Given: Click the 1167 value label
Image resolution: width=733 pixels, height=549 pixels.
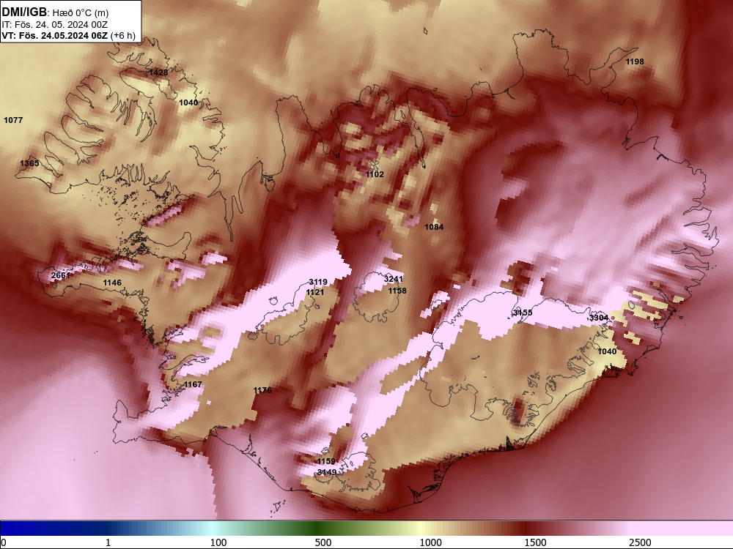Looking at the screenshot, I should click(x=193, y=384).
